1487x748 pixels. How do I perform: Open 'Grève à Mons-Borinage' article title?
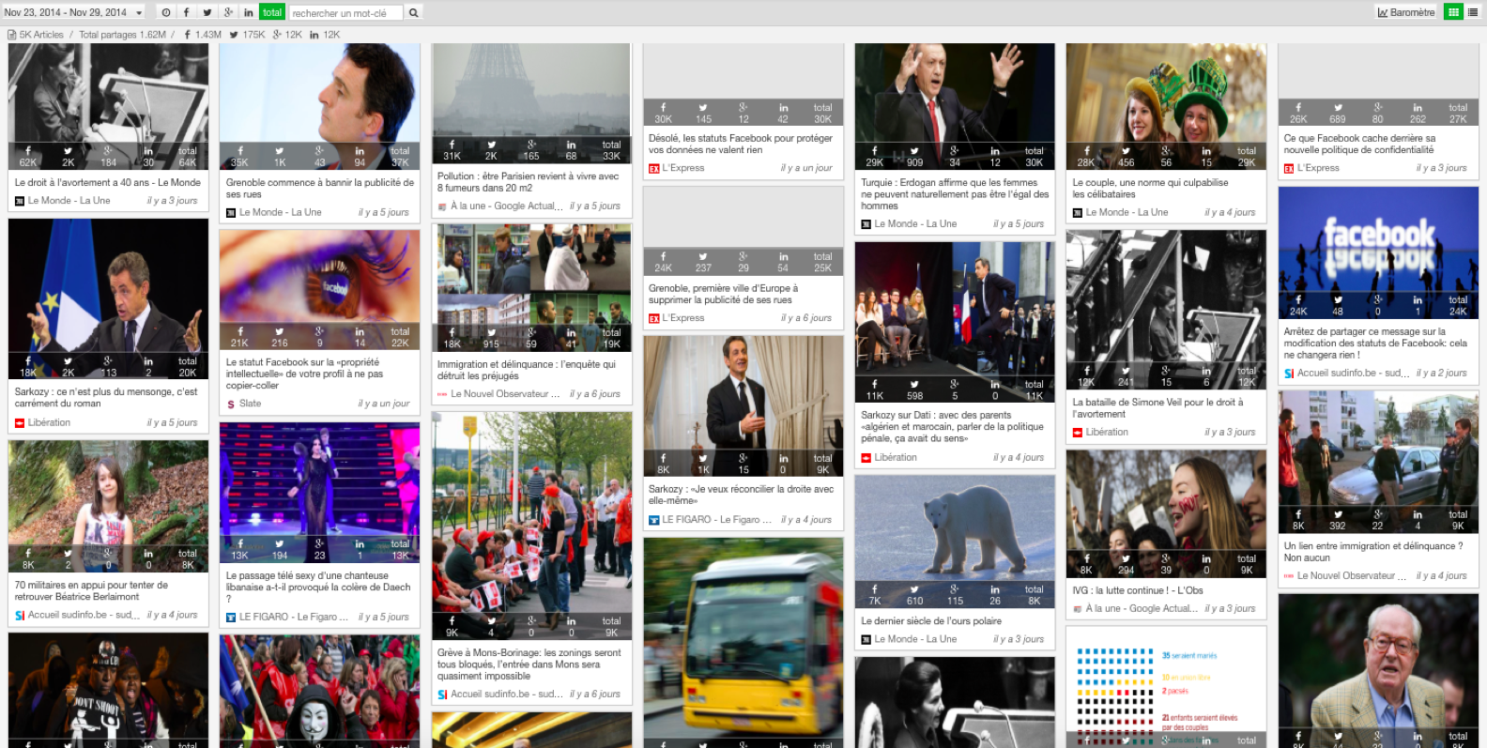(x=529, y=664)
